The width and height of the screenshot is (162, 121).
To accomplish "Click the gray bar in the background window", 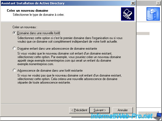I will coord(143,33).
